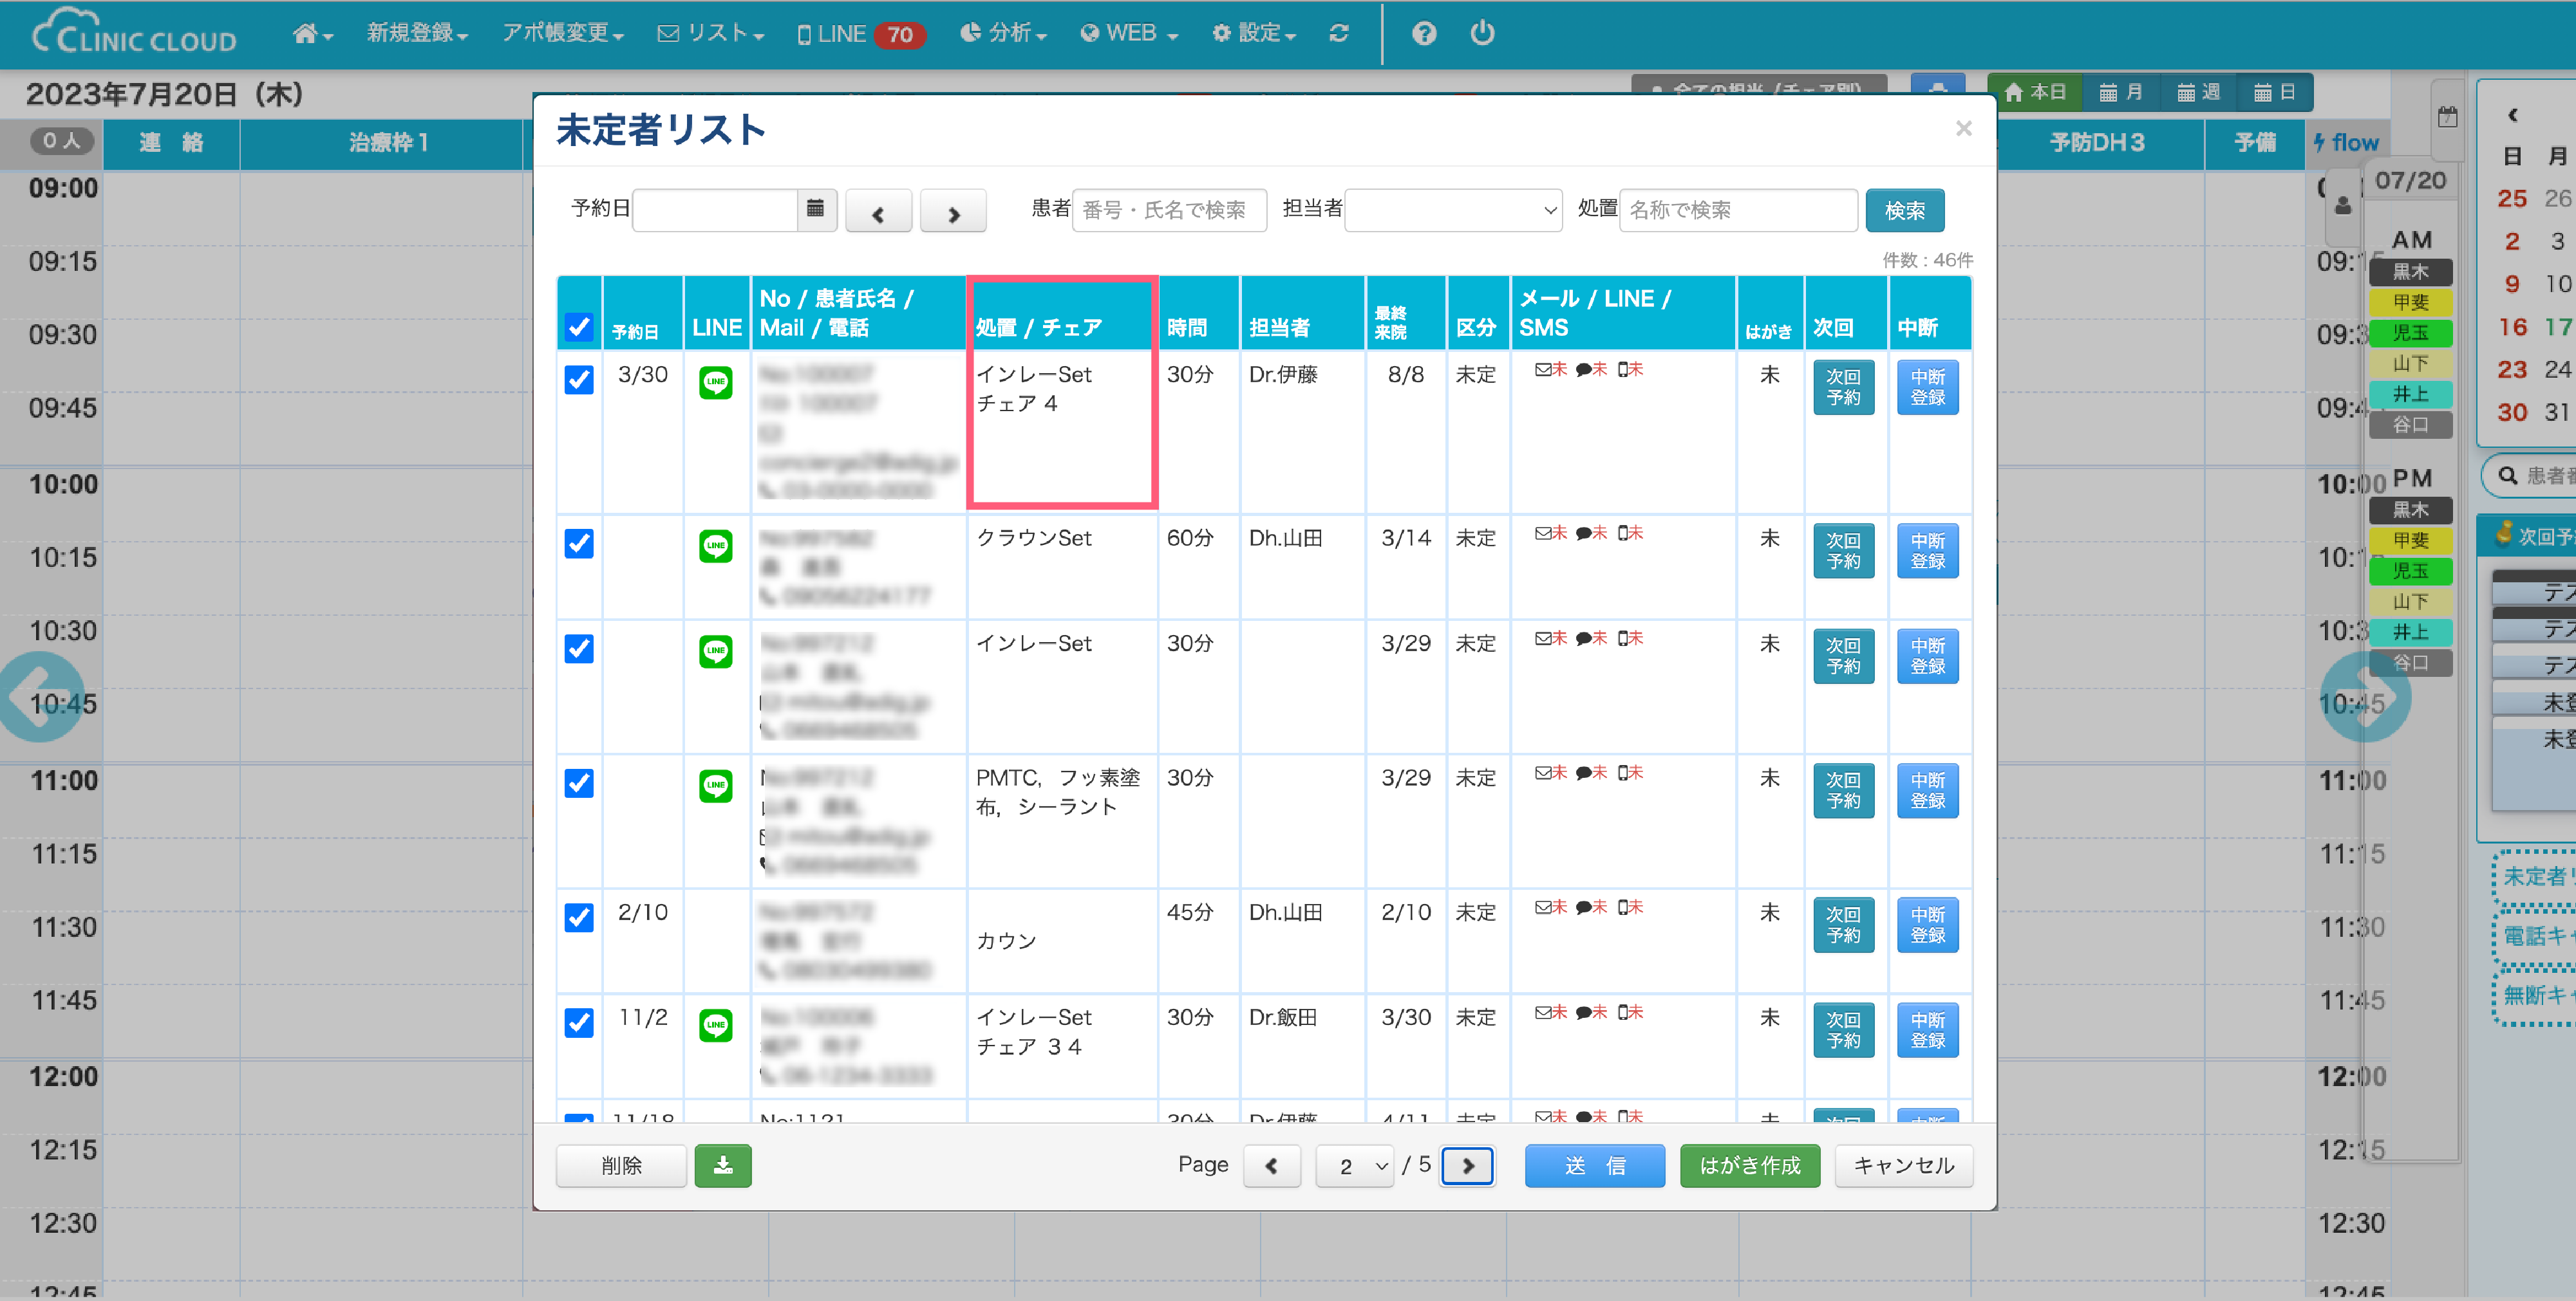Image resolution: width=2576 pixels, height=1301 pixels.
Task: Click the 患者 search input field
Action: [1168, 210]
